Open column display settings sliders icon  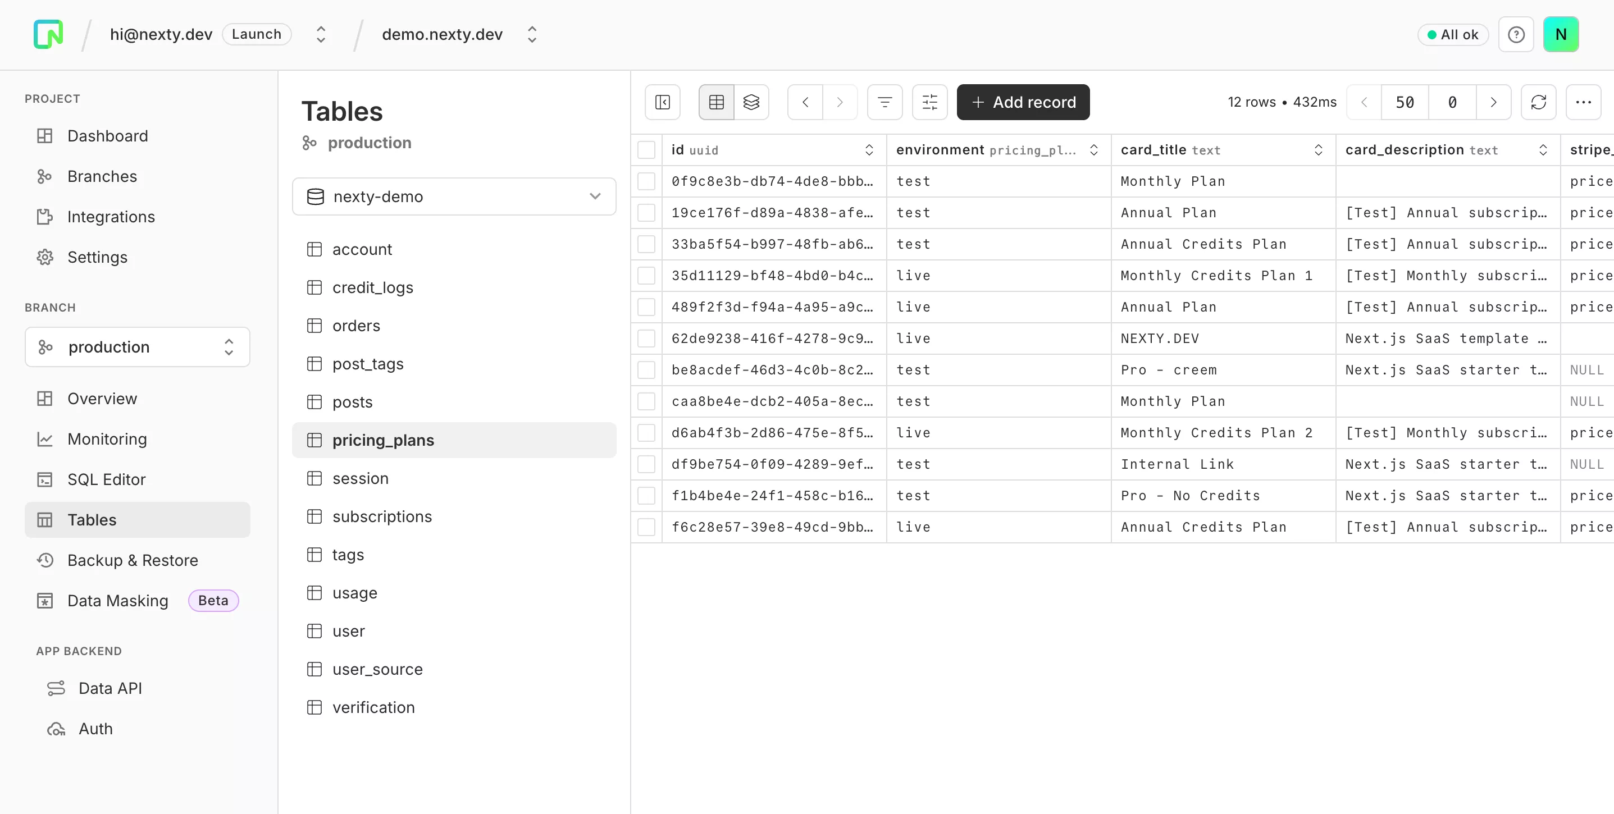coord(929,102)
